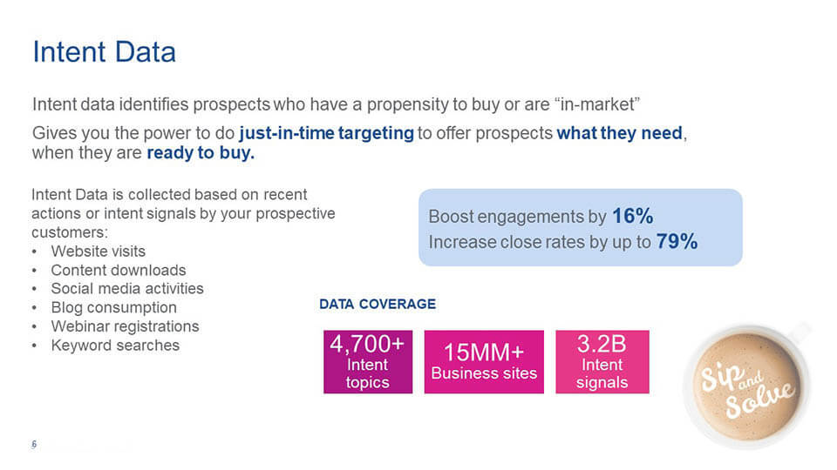Screen dimensions: 837x470
Task: Click the "DATA COVERAGE" heading
Action: [378, 305]
